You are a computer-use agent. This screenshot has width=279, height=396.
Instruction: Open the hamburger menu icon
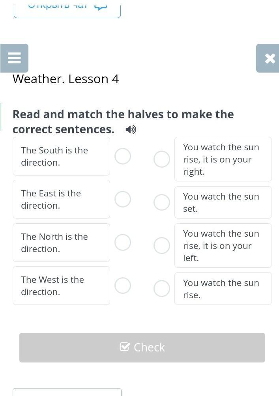(14, 58)
